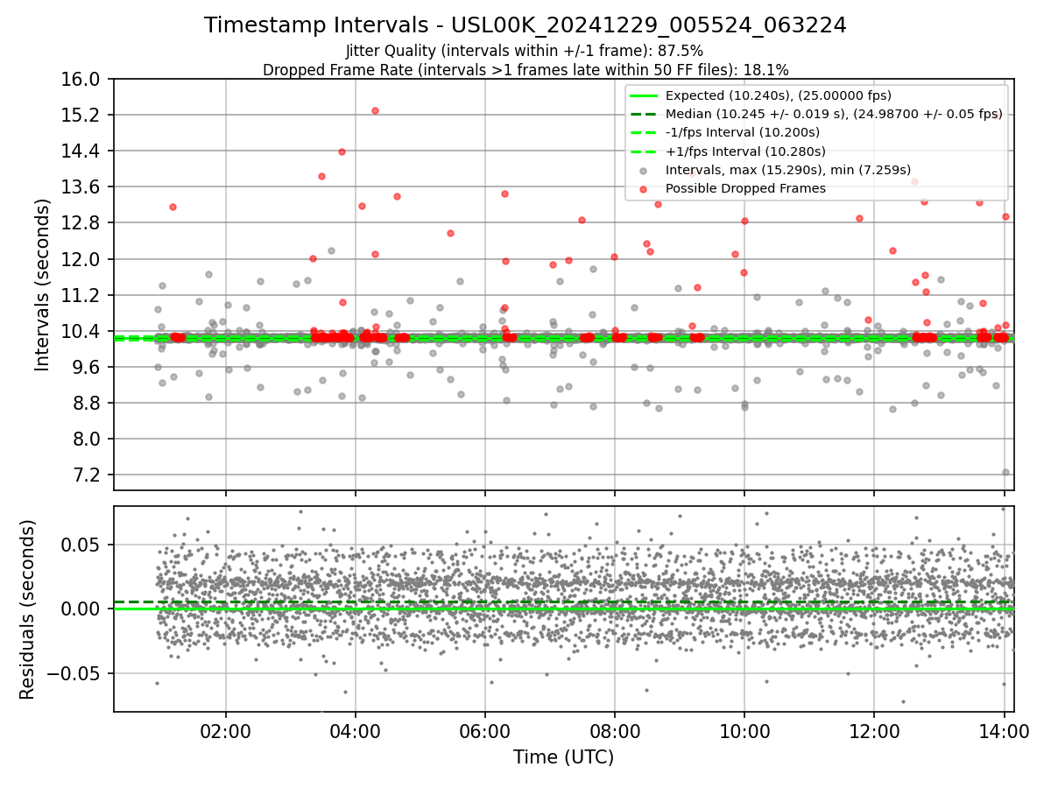Click the solid green line sample beside Expected
Image resolution: width=1051 pixels, height=788 pixels.
pos(644,95)
